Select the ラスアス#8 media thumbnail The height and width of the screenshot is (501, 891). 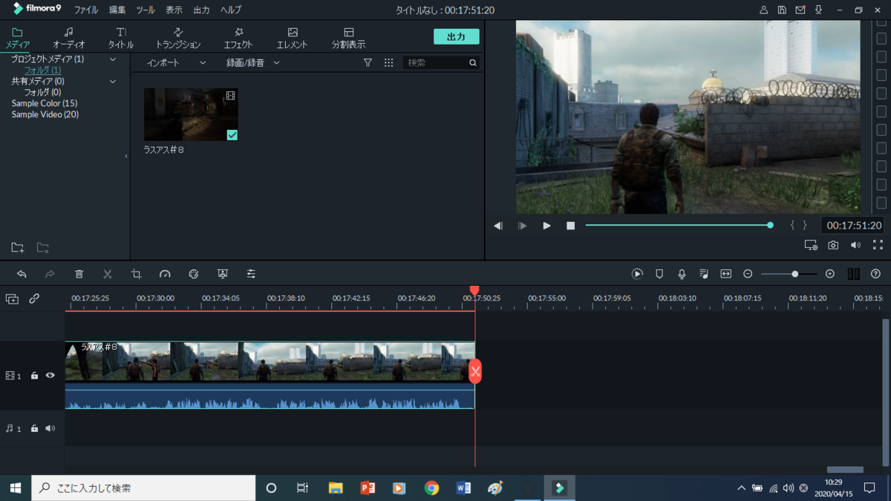191,114
